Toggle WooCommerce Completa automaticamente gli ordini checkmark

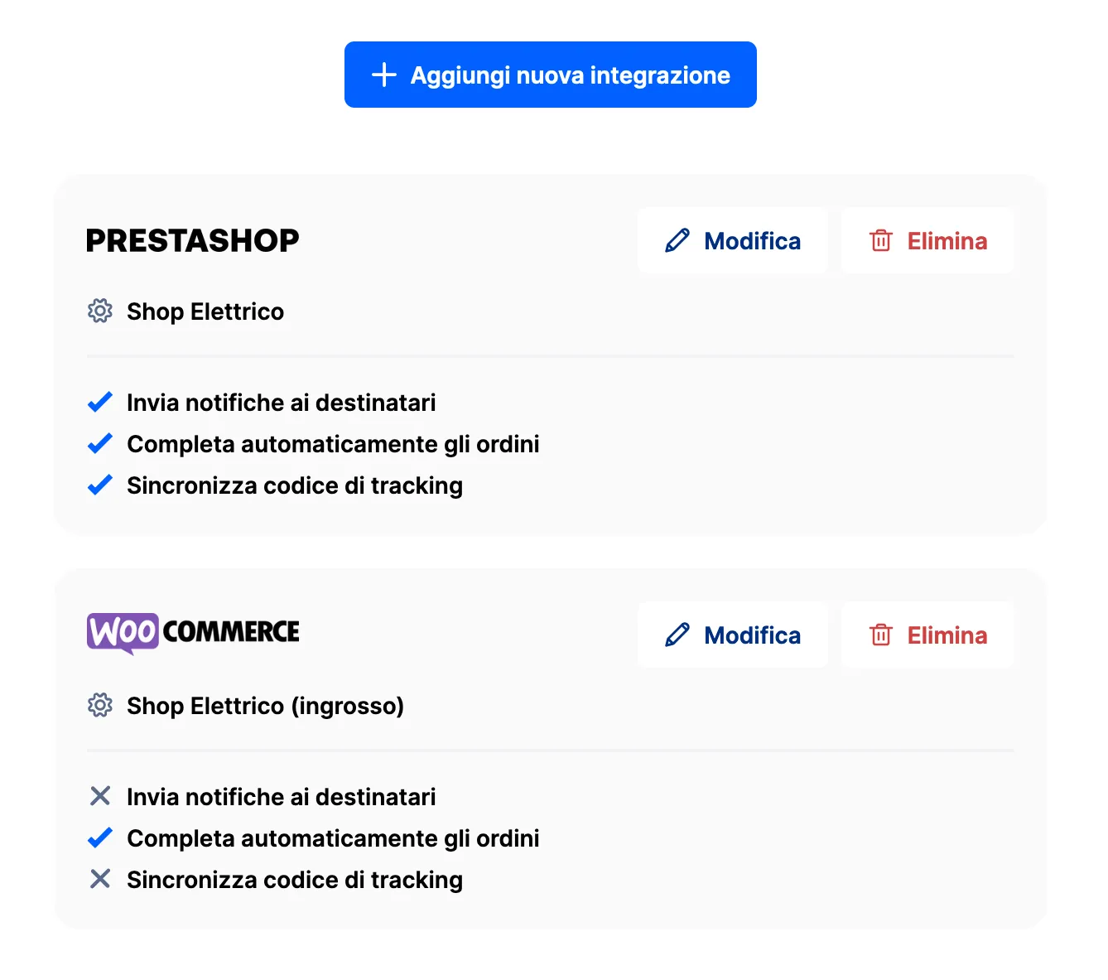pos(100,838)
